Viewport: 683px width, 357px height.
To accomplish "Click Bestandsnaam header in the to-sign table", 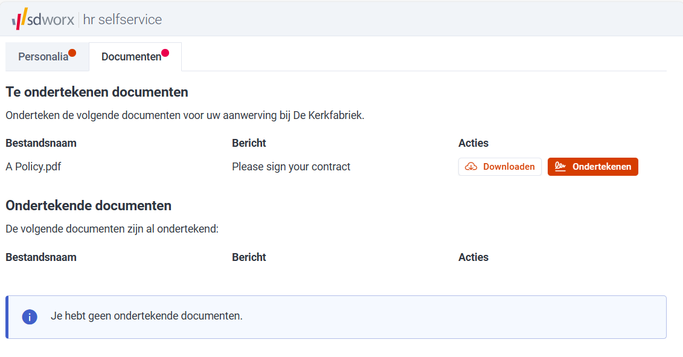I will [41, 143].
